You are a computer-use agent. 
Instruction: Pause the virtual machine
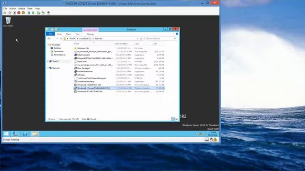coord(29,13)
